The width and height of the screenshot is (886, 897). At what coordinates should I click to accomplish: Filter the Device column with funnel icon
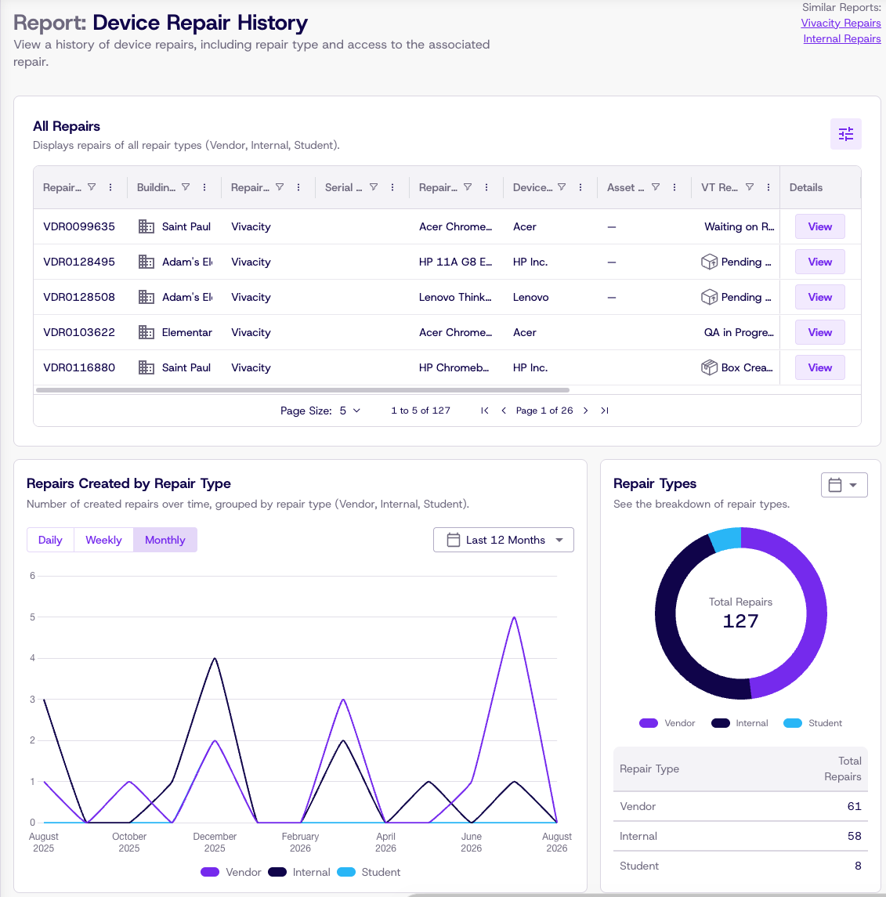pyautogui.click(x=562, y=187)
